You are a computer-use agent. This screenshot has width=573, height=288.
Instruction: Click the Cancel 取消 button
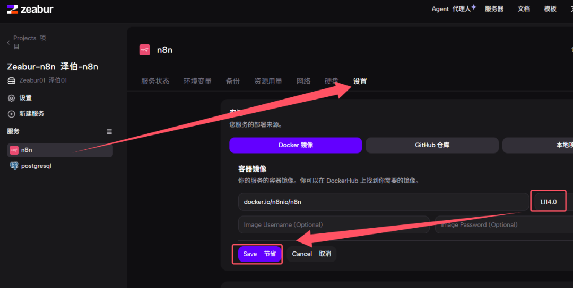pos(311,254)
